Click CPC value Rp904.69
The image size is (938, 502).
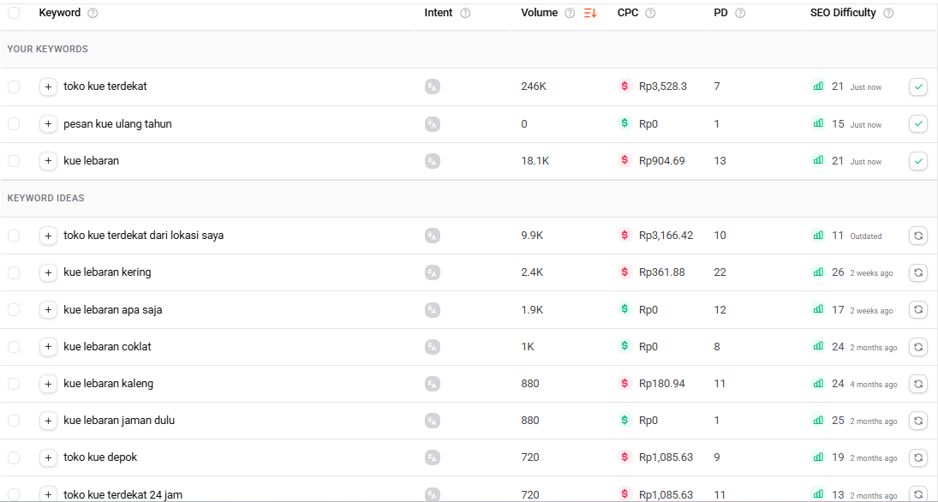tap(661, 160)
